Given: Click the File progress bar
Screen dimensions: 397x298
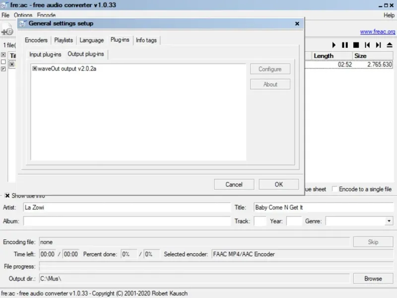Looking at the screenshot, I should tap(216, 266).
